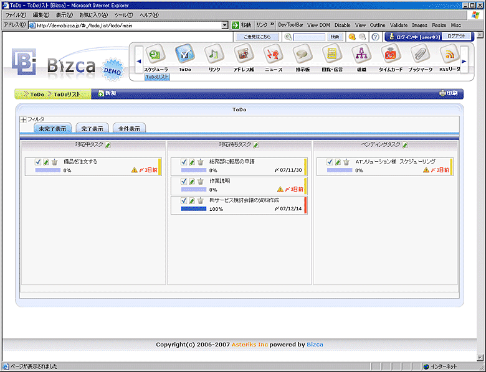The height and width of the screenshot is (372, 486).
Task: Edit the 対応中タスク column name
Action: (108, 145)
